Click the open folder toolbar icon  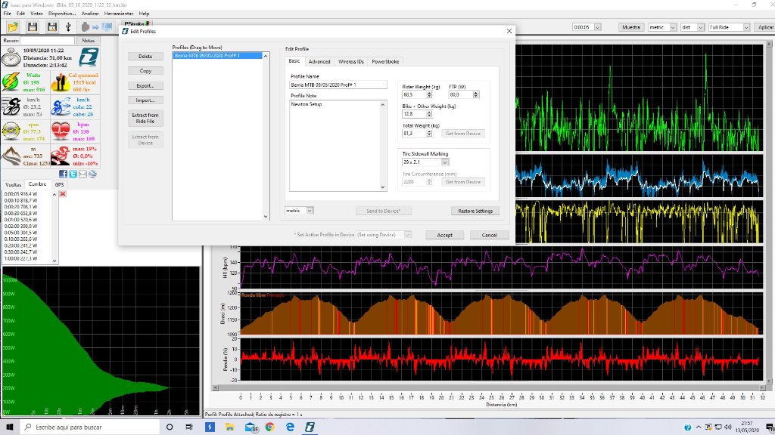13,26
